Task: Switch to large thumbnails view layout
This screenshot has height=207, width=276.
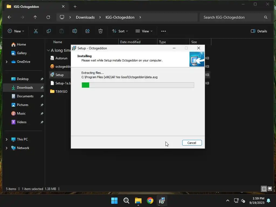Action: 270,189
